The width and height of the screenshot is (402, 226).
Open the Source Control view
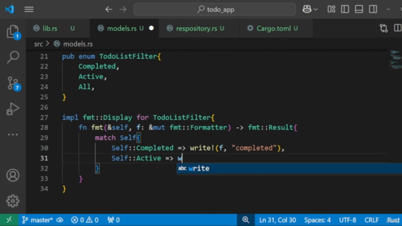click(13, 83)
